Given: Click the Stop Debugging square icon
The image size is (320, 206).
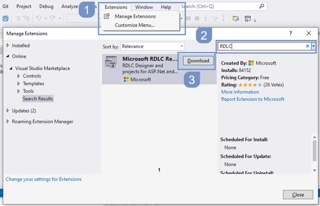Looking at the screenshot, I should click(197, 19).
